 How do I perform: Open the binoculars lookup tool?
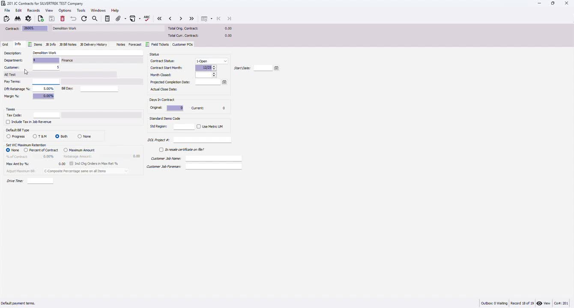click(18, 19)
